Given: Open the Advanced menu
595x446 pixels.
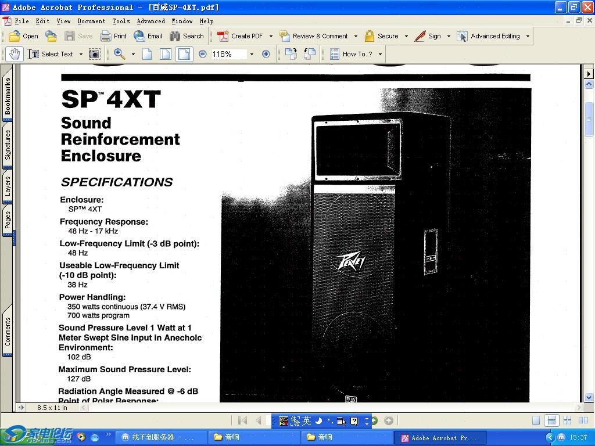Looking at the screenshot, I should coord(150,21).
